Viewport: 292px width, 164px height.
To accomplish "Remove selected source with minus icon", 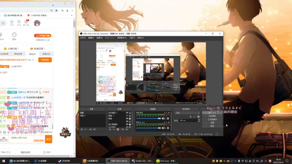I will tap(114, 129).
